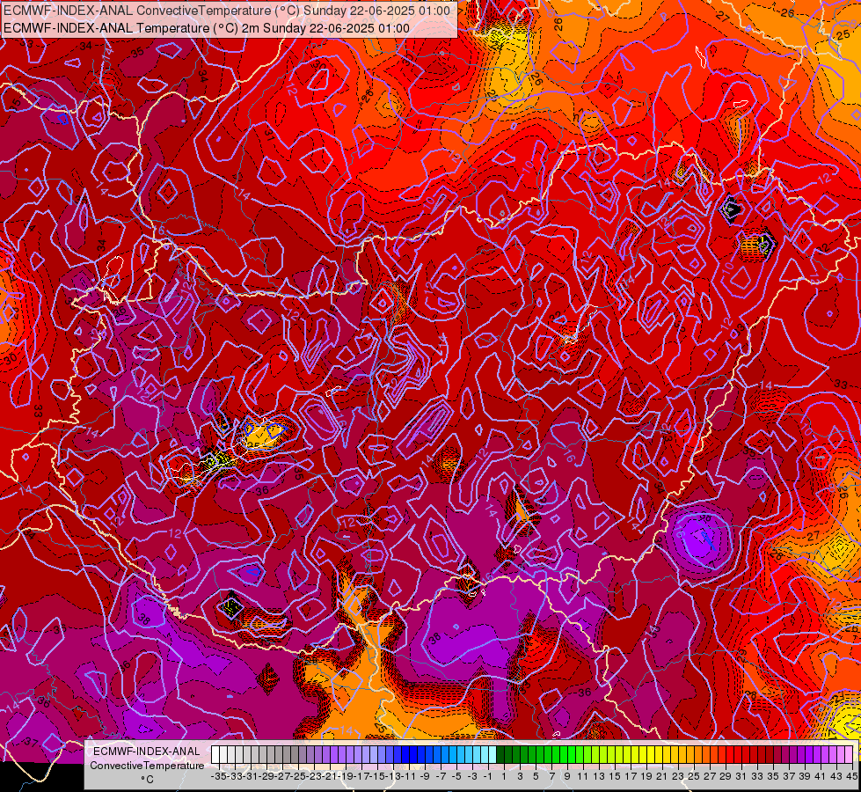Click the -25 value on legend scale

[x=298, y=777]
